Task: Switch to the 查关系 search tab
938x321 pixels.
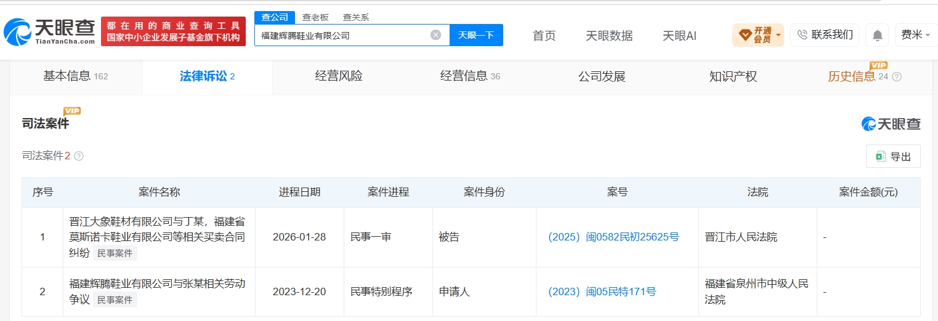Action: (356, 17)
